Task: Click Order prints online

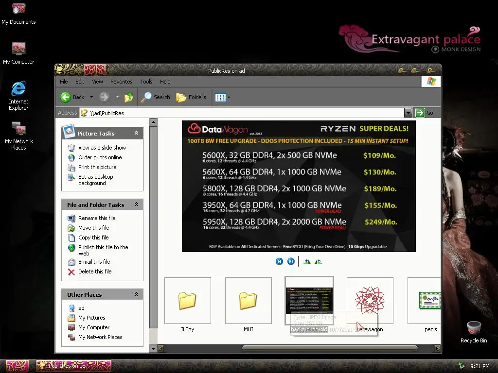Action: click(x=100, y=157)
